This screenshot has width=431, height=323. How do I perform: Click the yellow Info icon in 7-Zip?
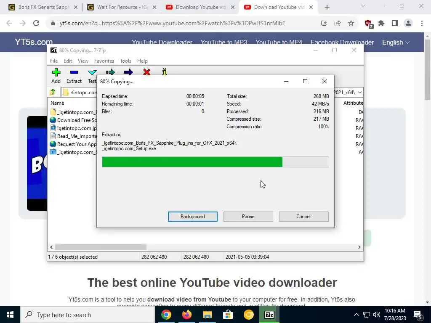(165, 71)
